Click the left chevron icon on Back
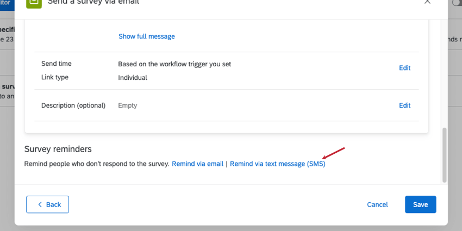 pyautogui.click(x=40, y=204)
